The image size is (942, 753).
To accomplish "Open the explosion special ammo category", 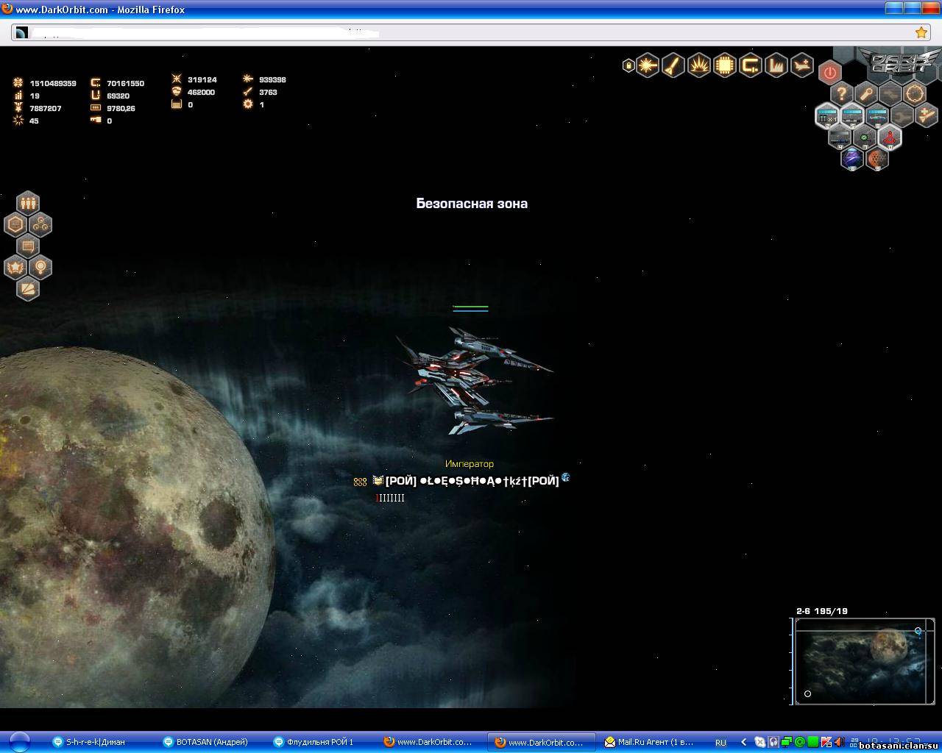I will (698, 65).
